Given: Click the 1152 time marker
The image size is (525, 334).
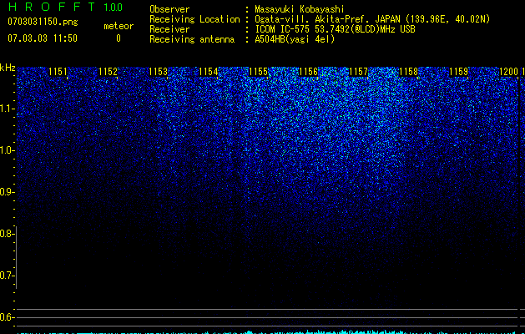Looking at the screenshot, I should 108,72.
